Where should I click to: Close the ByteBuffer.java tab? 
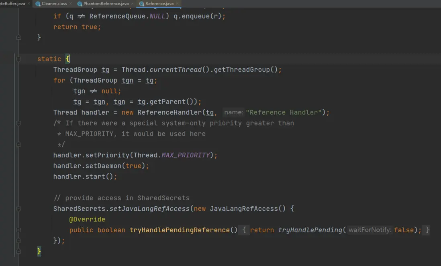[29, 4]
